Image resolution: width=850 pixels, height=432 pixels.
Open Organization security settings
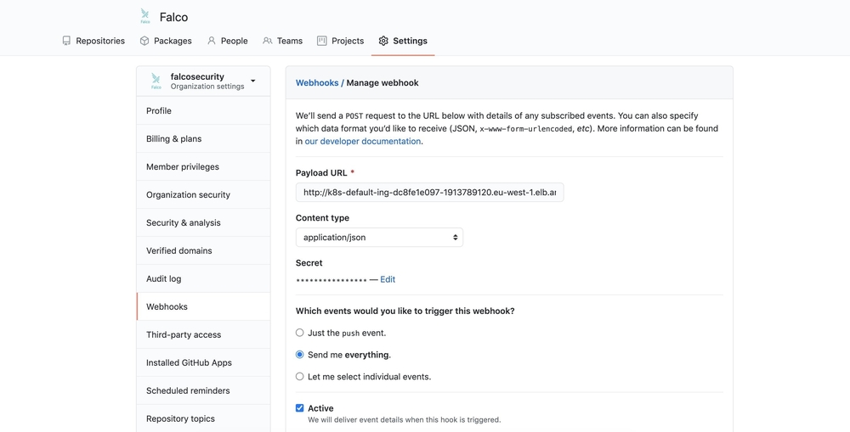point(203,195)
